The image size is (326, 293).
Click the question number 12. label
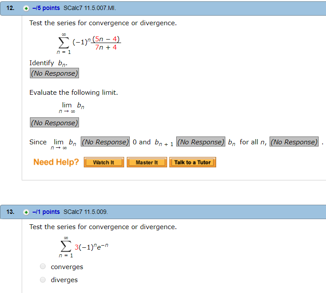coord(10,8)
